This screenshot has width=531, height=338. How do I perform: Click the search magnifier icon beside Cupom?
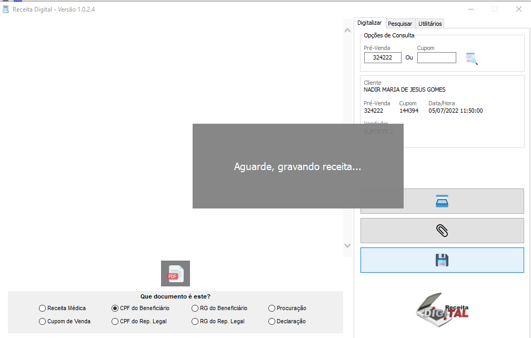[472, 58]
